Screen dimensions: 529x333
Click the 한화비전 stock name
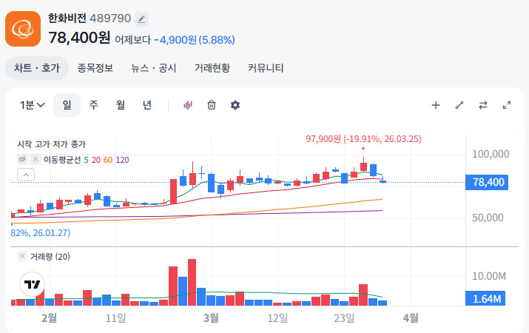67,18
